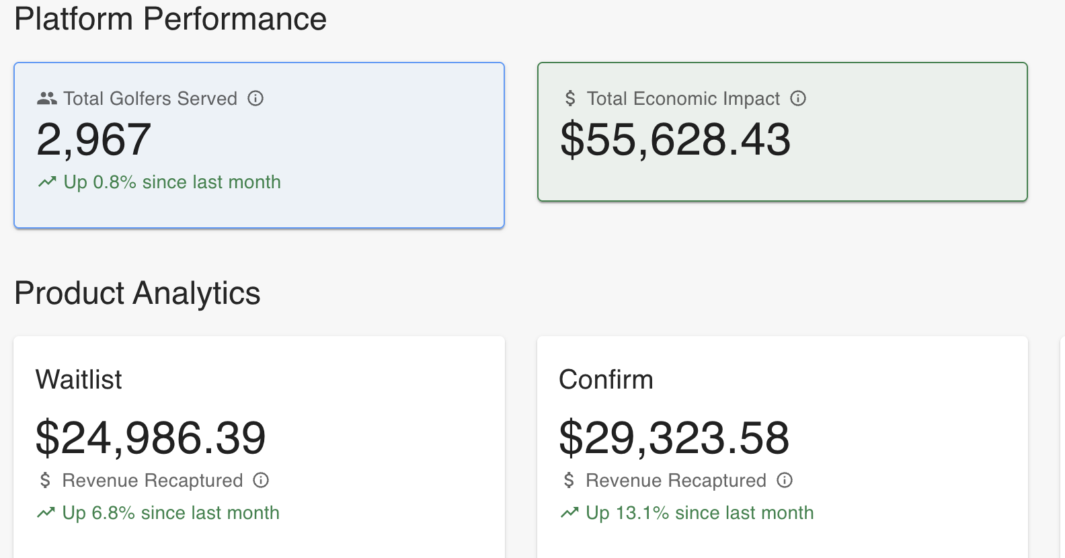Click the dollar icon in the Waitlist card
This screenshot has height=558, width=1065.
coord(45,481)
